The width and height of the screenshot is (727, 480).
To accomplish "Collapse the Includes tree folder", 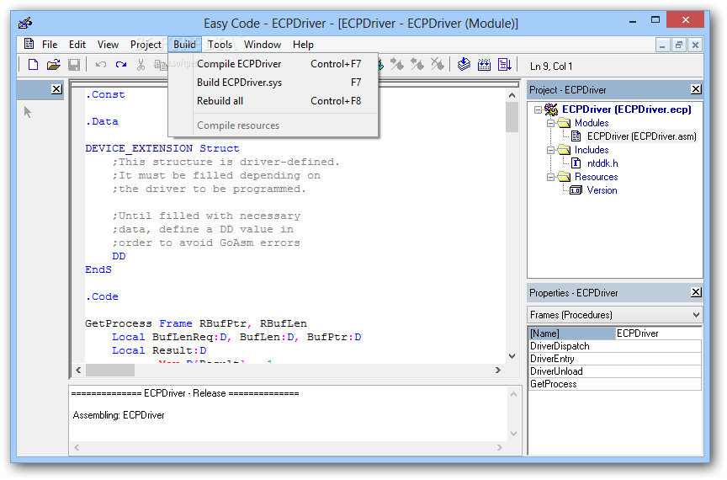I will [550, 151].
